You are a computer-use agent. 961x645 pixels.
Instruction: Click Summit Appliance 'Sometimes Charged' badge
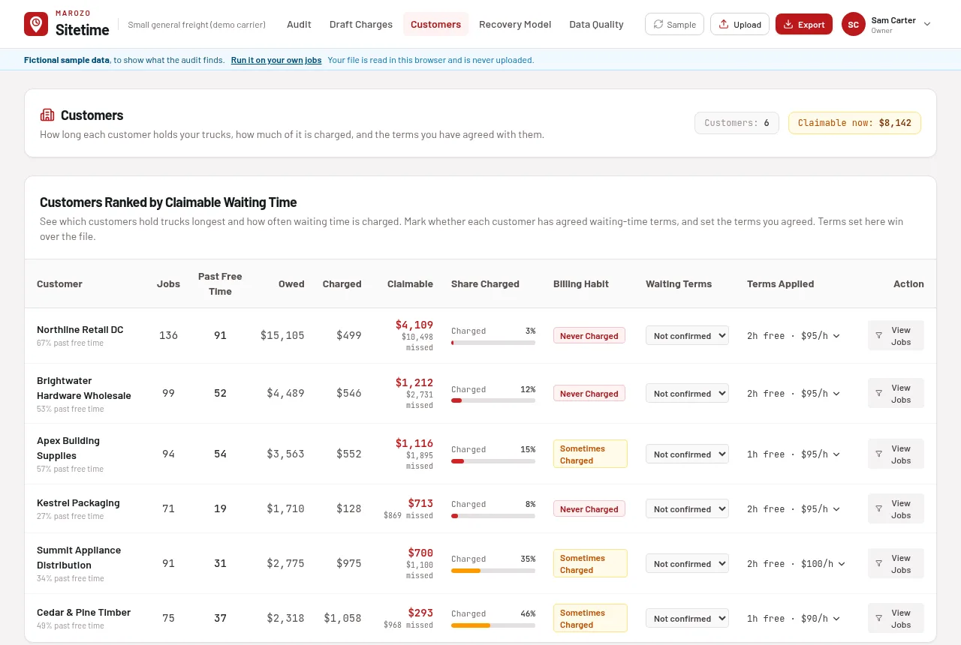click(x=590, y=564)
